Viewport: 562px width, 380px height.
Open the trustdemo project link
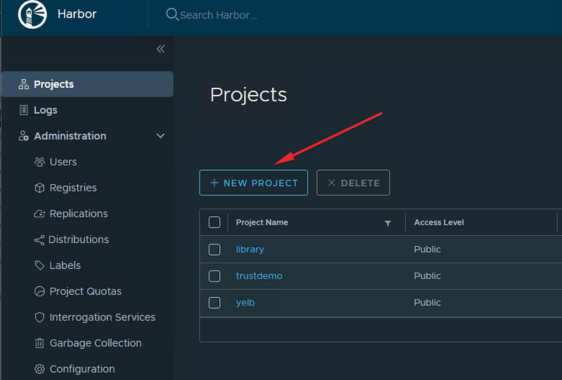coord(259,275)
